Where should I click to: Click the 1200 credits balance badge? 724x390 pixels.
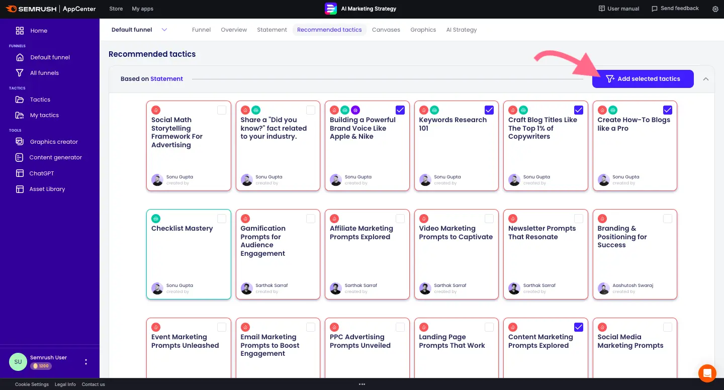click(41, 366)
